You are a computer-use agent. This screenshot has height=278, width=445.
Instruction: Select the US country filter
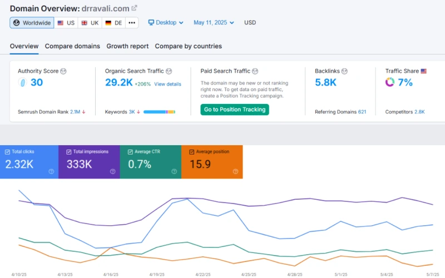(x=66, y=23)
